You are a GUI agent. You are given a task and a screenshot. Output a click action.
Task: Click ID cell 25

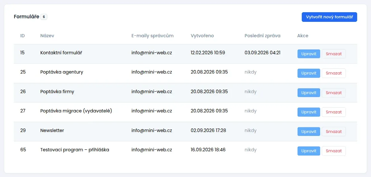click(23, 72)
